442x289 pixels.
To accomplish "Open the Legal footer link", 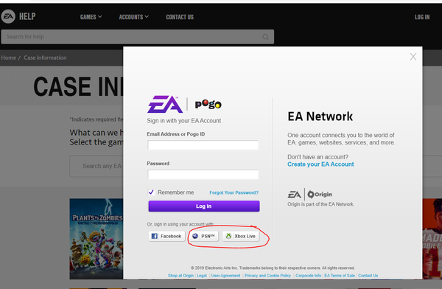I will (202, 276).
